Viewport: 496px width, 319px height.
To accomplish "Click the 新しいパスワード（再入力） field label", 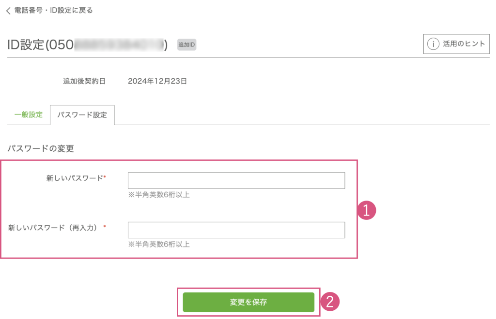I will 56,227.
